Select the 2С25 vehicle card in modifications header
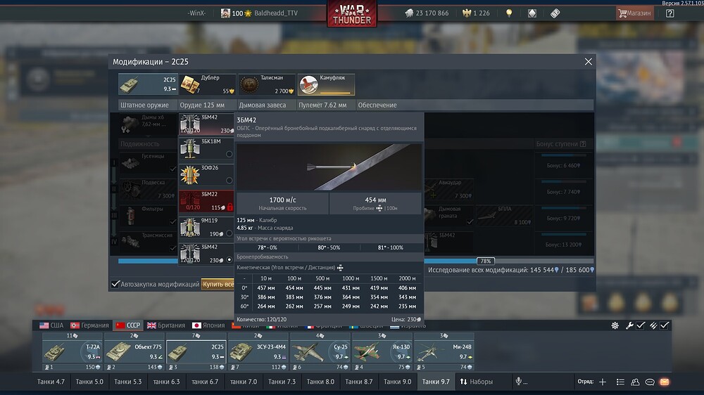The width and height of the screenshot is (704, 395). point(148,84)
